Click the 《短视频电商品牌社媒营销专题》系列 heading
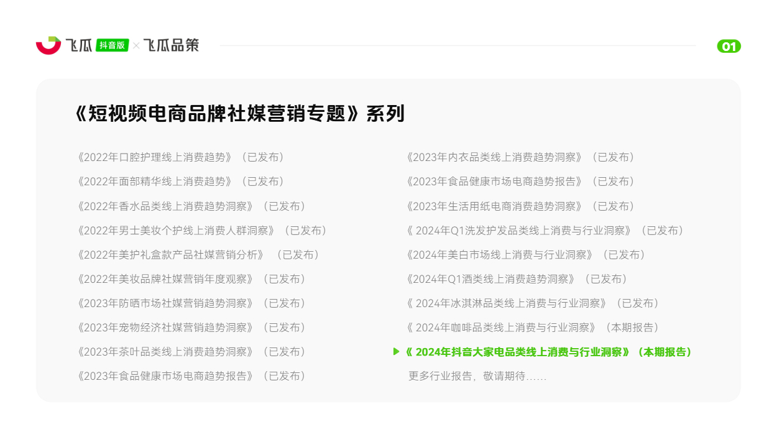Viewport: 777px width, 437px height. pos(239,114)
